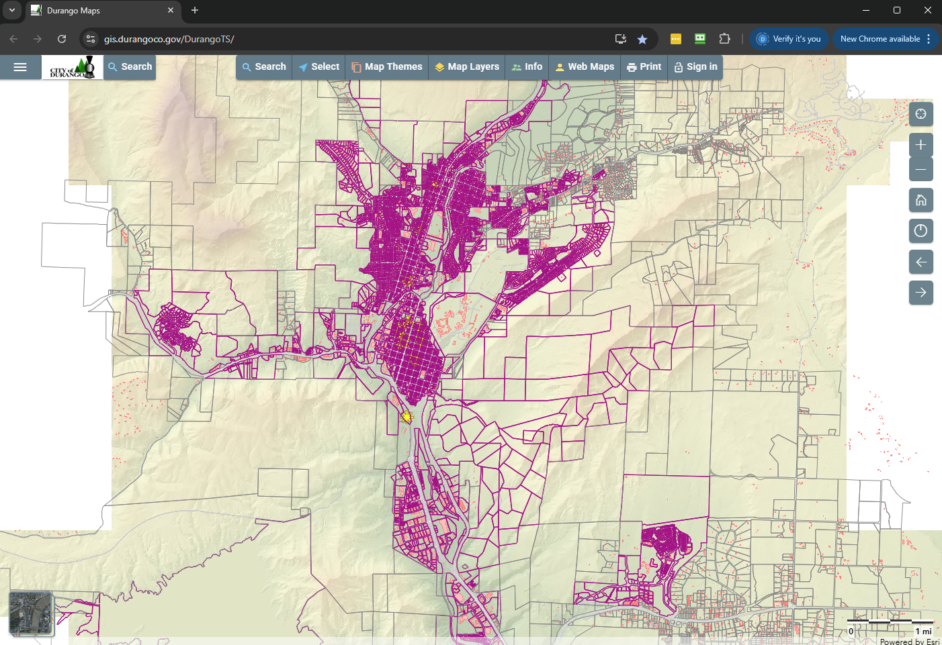Click the Print button
The image size is (942, 645).
click(x=644, y=67)
